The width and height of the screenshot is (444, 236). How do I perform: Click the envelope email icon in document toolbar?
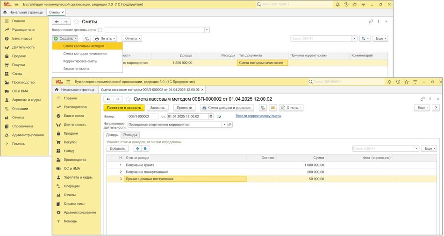coord(272,108)
